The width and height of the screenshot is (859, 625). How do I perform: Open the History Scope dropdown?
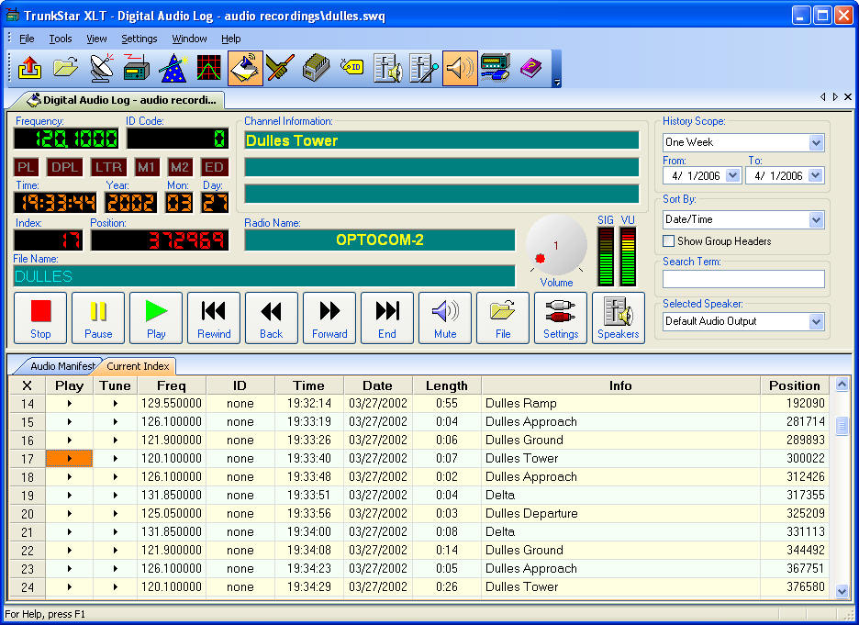(x=816, y=143)
